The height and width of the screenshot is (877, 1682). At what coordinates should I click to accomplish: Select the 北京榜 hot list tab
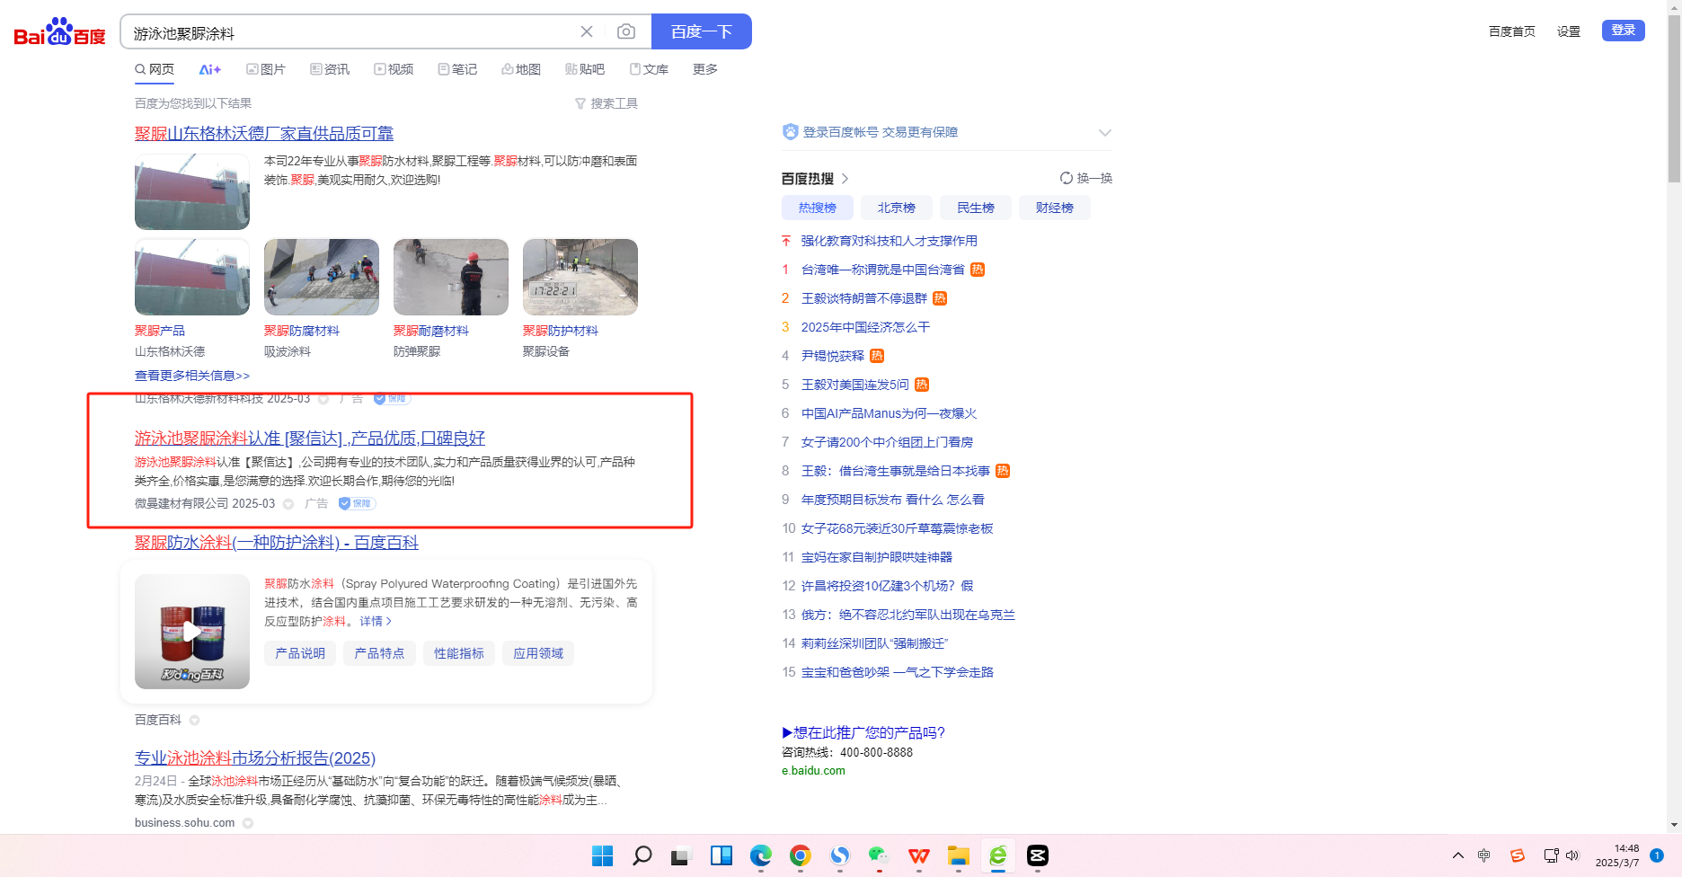(896, 208)
